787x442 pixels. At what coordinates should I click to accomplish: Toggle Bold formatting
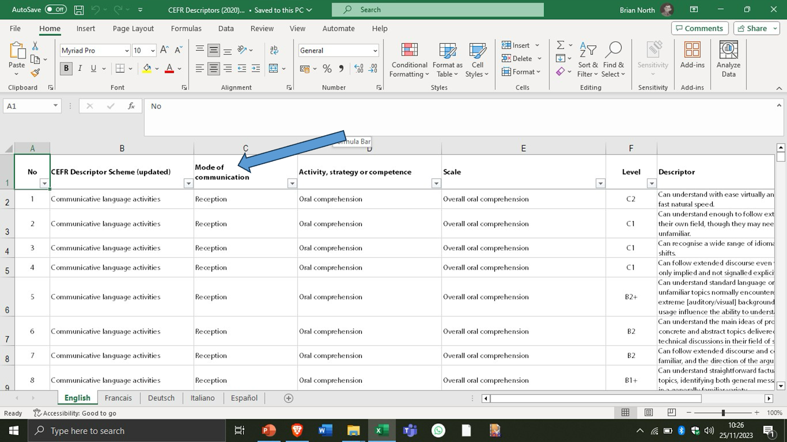(x=66, y=69)
